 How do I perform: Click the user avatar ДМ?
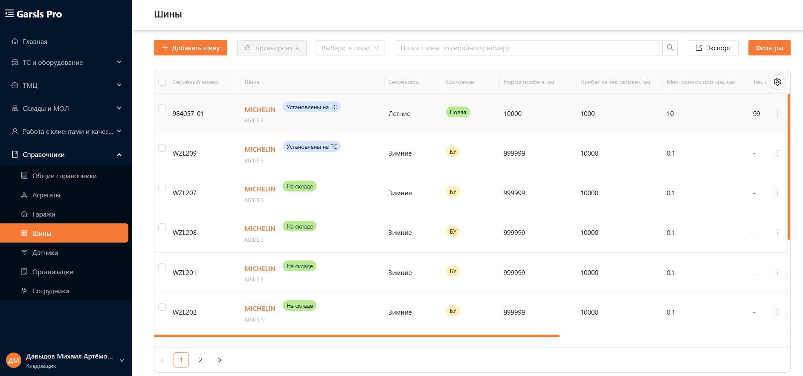coord(14,361)
